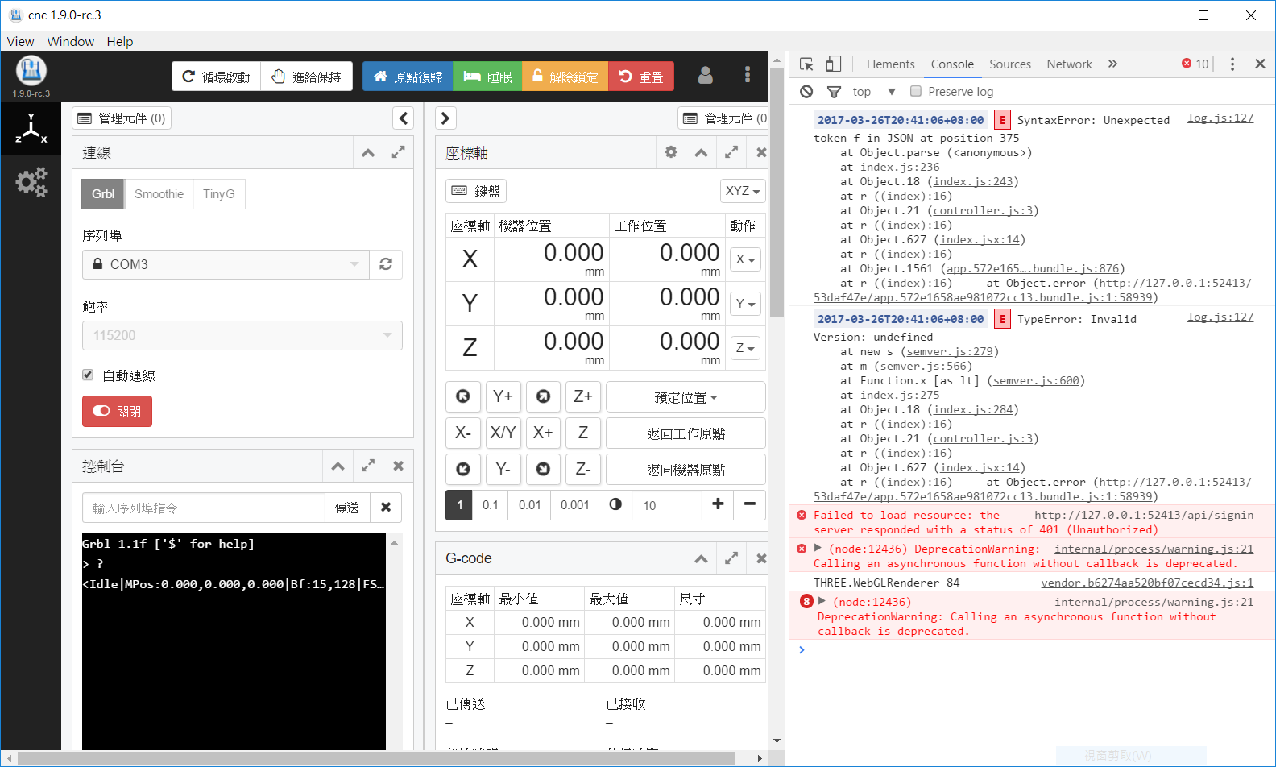
Task: Open the COM3 serial port dropdown
Action: pos(226,264)
